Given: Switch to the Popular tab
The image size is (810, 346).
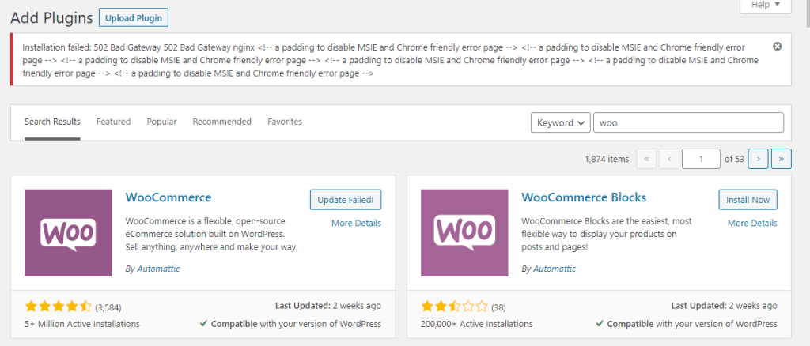Looking at the screenshot, I should click(161, 122).
